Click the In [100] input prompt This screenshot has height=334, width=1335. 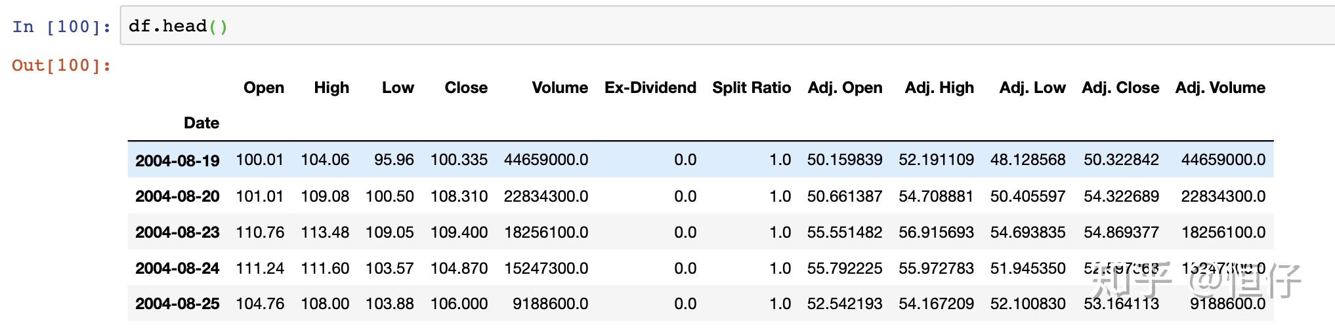(x=62, y=27)
